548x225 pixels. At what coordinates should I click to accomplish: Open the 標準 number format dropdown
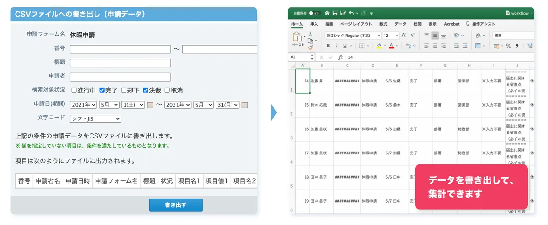(513, 36)
